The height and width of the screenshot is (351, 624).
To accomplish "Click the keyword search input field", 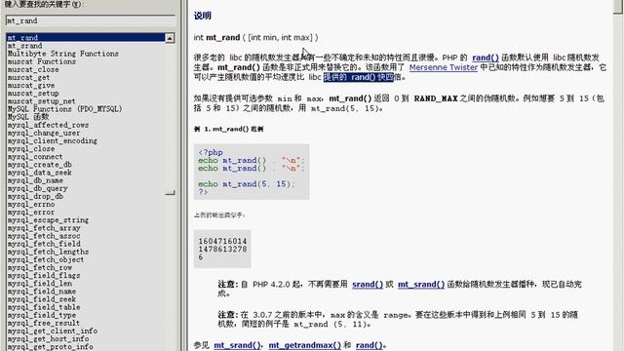I will [91, 20].
